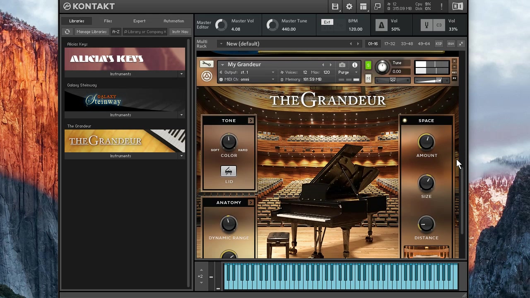Toggle the instrument AUX button

[454, 72]
